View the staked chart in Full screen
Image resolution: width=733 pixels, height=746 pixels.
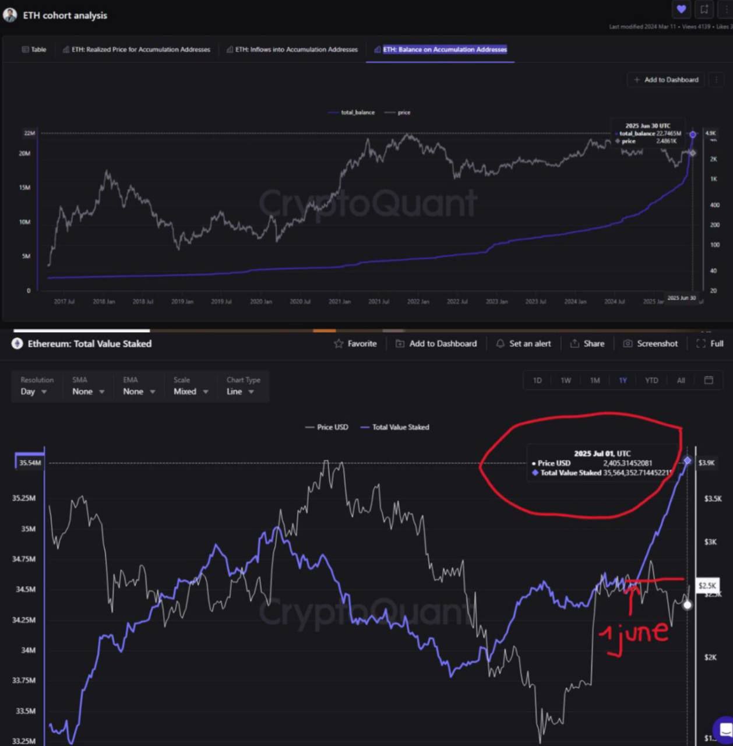[x=710, y=344]
